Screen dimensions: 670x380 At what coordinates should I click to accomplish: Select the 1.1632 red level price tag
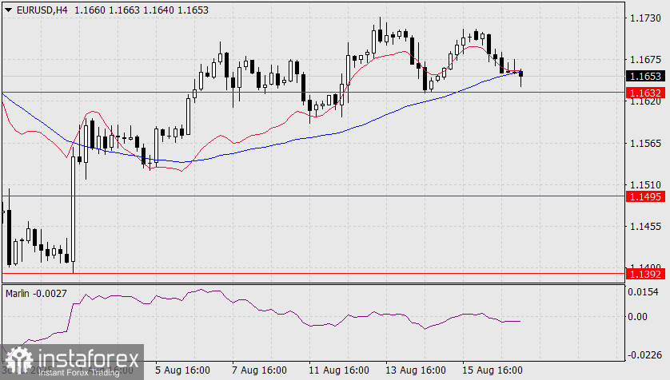[646, 93]
